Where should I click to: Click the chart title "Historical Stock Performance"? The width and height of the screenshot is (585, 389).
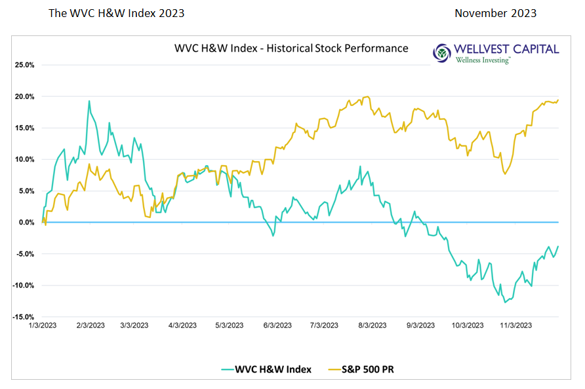tap(291, 48)
